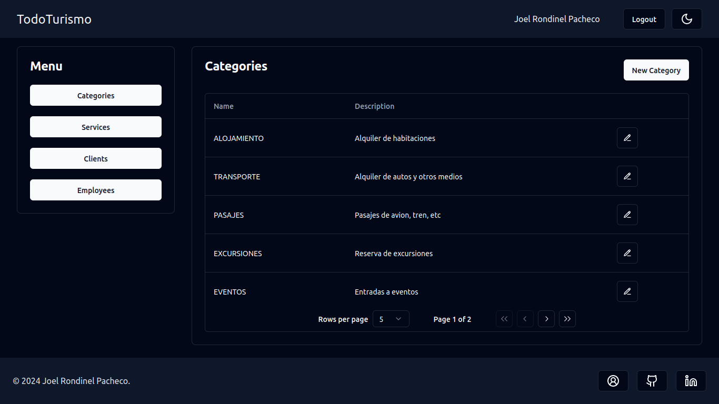Edit the PASAJES category entry
Screen dimensions: 719x404
[x=627, y=215]
